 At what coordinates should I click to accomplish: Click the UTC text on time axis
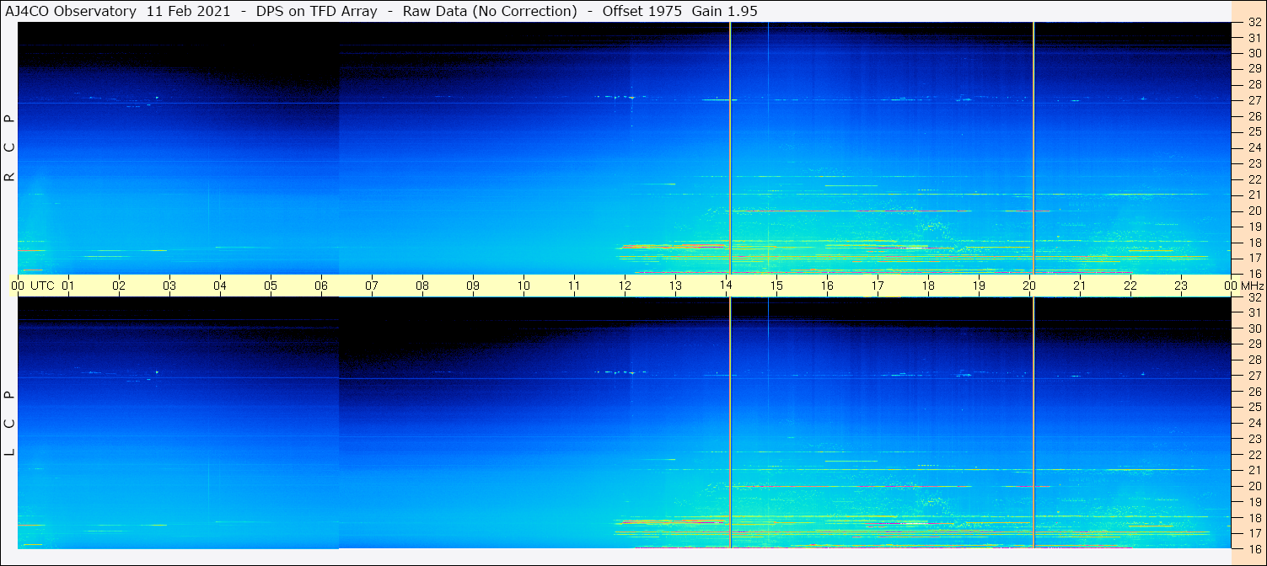click(x=42, y=286)
